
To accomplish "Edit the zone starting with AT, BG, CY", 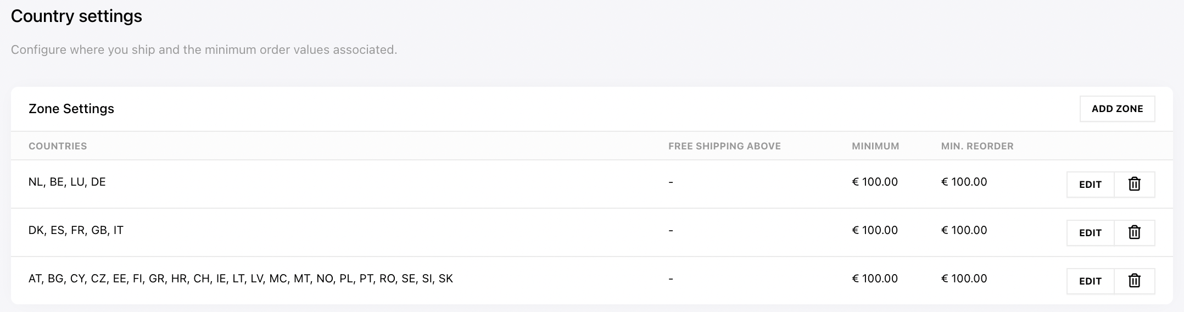I will [1090, 281].
